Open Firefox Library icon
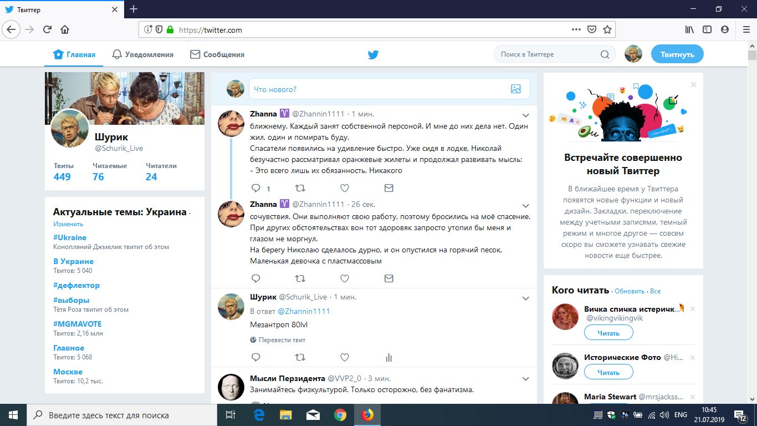The height and width of the screenshot is (426, 757). point(689,30)
